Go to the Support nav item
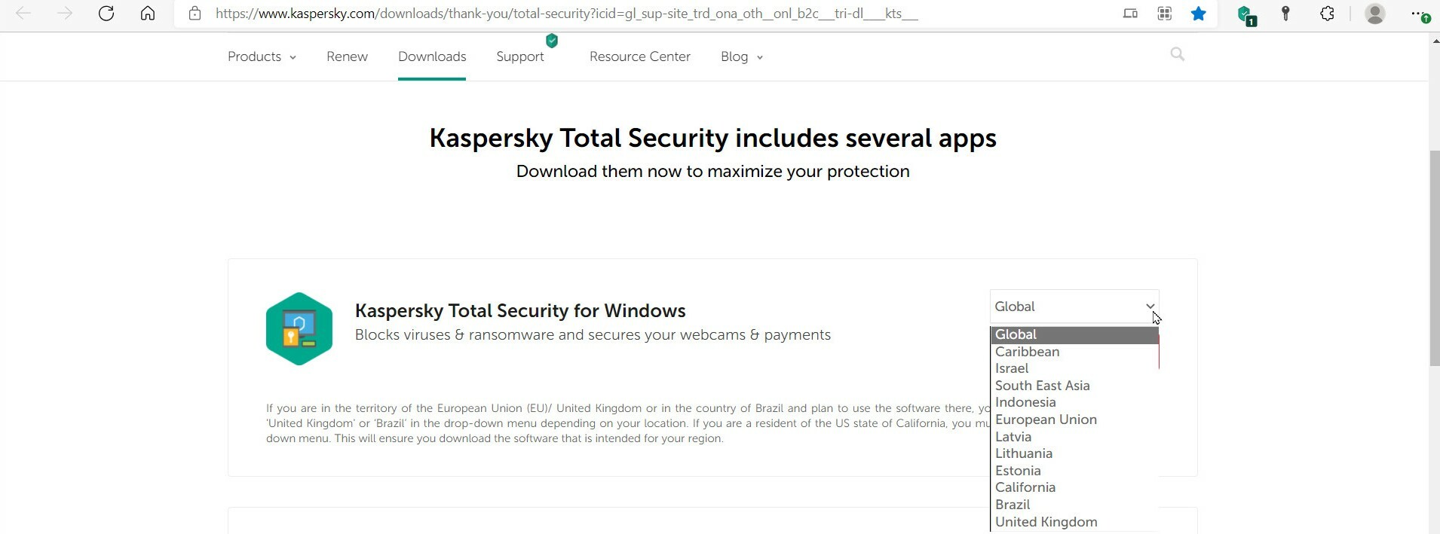The image size is (1440, 534). pos(520,56)
